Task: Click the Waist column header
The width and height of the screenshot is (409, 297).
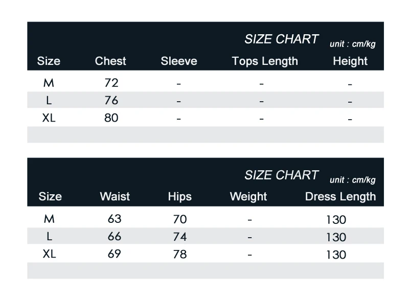Action: click(x=115, y=197)
